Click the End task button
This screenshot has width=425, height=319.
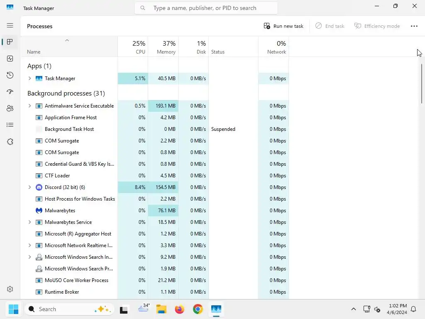[330, 26]
